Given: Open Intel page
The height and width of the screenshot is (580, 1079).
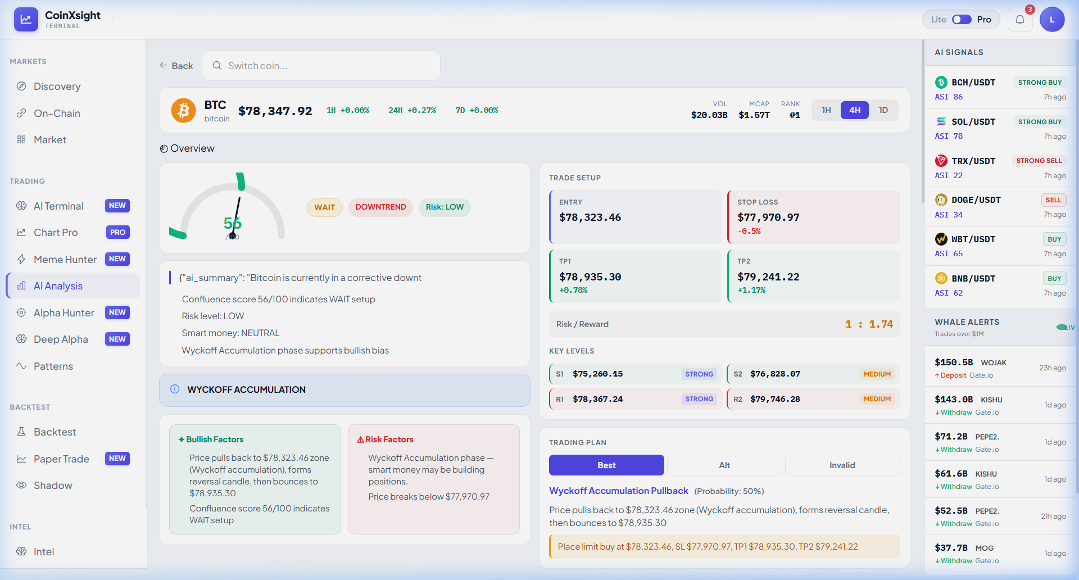Looking at the screenshot, I should pos(73,551).
